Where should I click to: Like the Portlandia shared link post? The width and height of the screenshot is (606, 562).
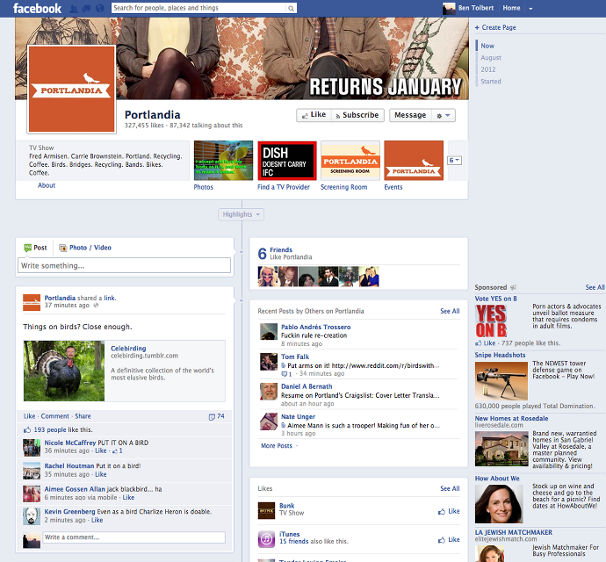coord(29,416)
